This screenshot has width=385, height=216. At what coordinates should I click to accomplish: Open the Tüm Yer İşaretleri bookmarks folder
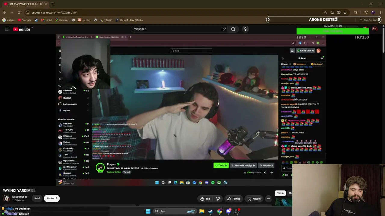370,20
